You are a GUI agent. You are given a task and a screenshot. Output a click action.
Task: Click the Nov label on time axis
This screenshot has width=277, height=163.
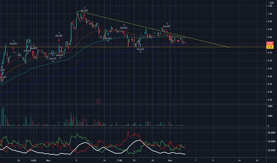click(x=48, y=160)
